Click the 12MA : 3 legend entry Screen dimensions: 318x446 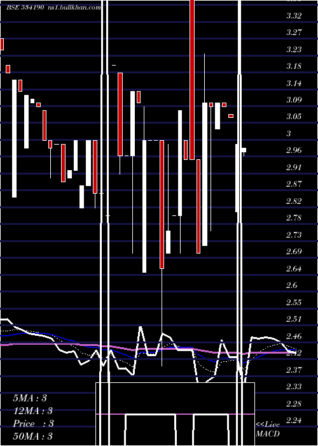click(33, 411)
